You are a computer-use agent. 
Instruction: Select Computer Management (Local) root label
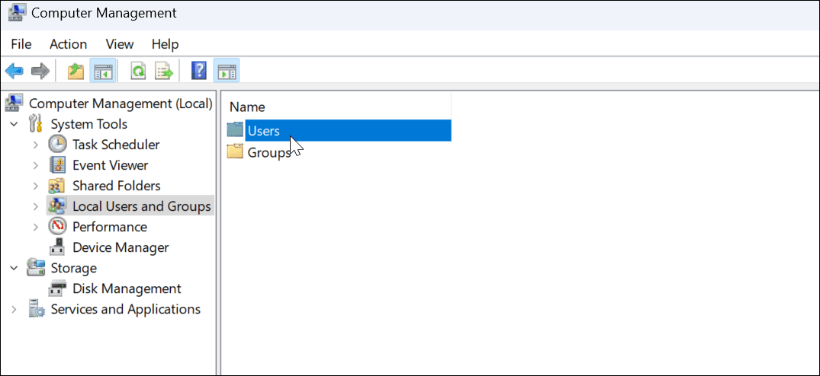point(121,104)
